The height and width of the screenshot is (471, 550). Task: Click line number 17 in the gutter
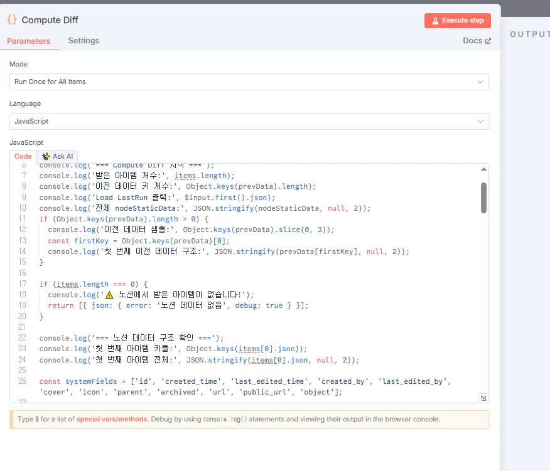tap(22, 283)
